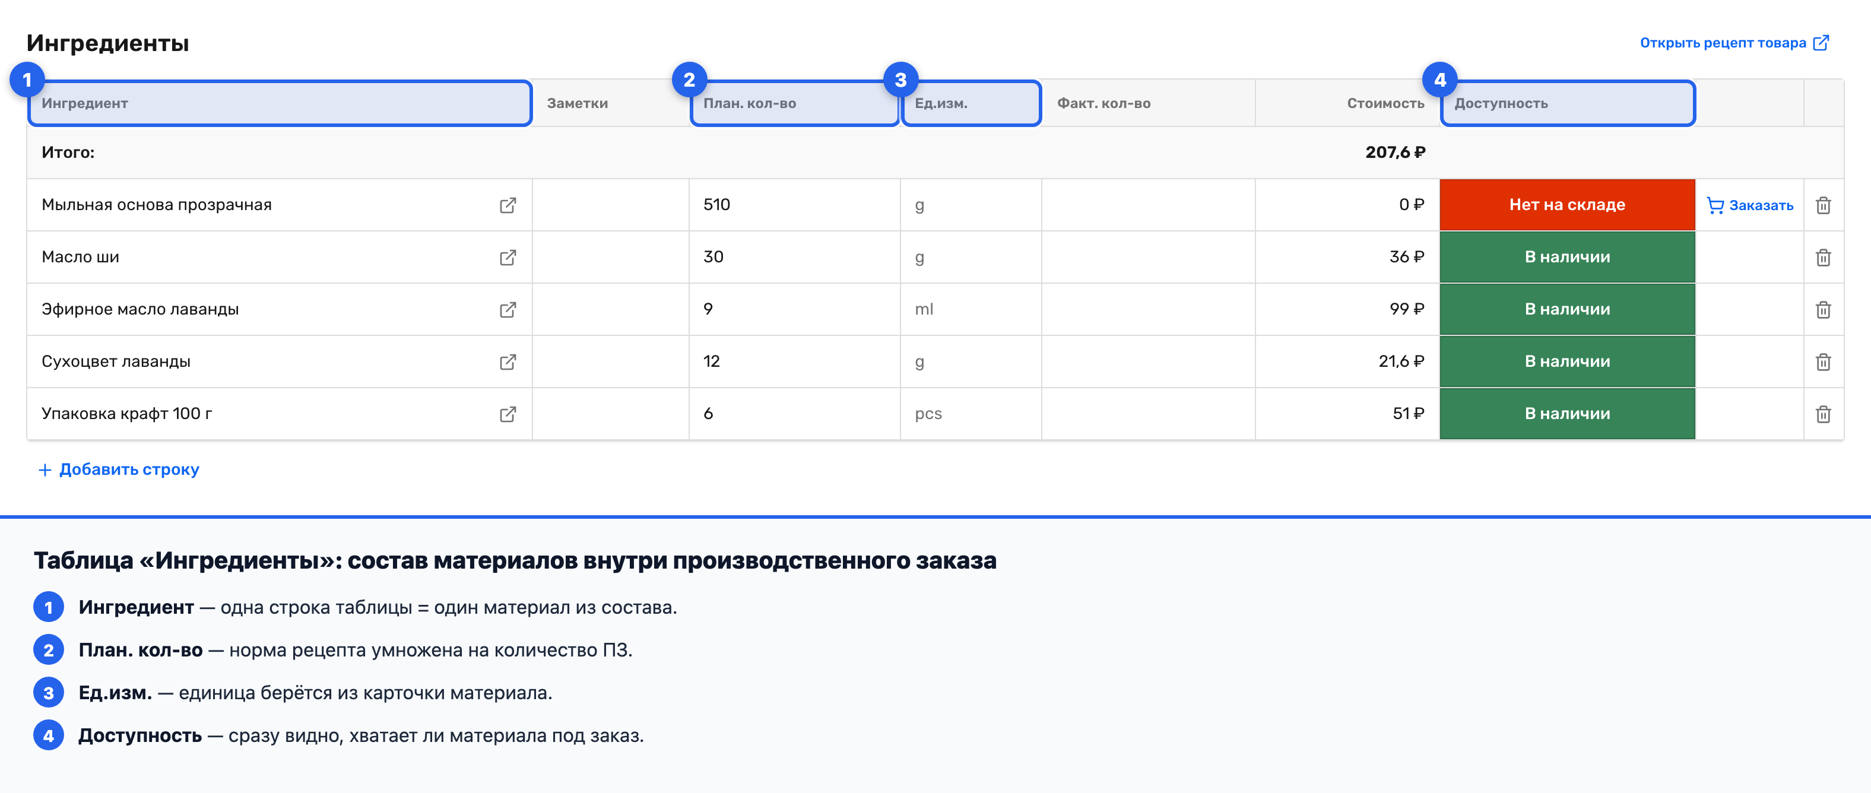The height and width of the screenshot is (793, 1871).
Task: Click the notes cell for Мыльная основа прозрачная
Action: pos(611,205)
